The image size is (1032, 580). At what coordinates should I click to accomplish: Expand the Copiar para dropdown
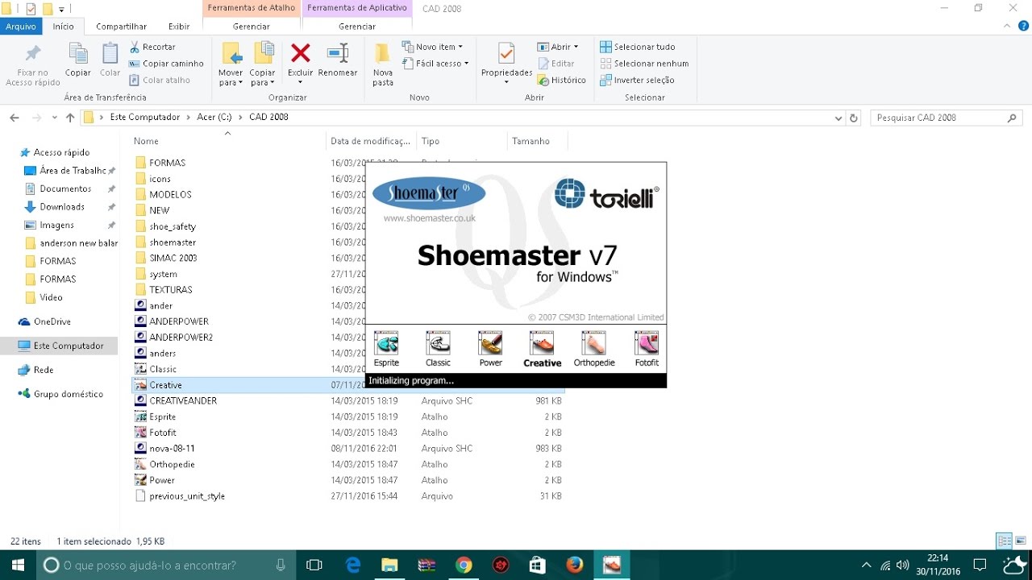point(263,78)
